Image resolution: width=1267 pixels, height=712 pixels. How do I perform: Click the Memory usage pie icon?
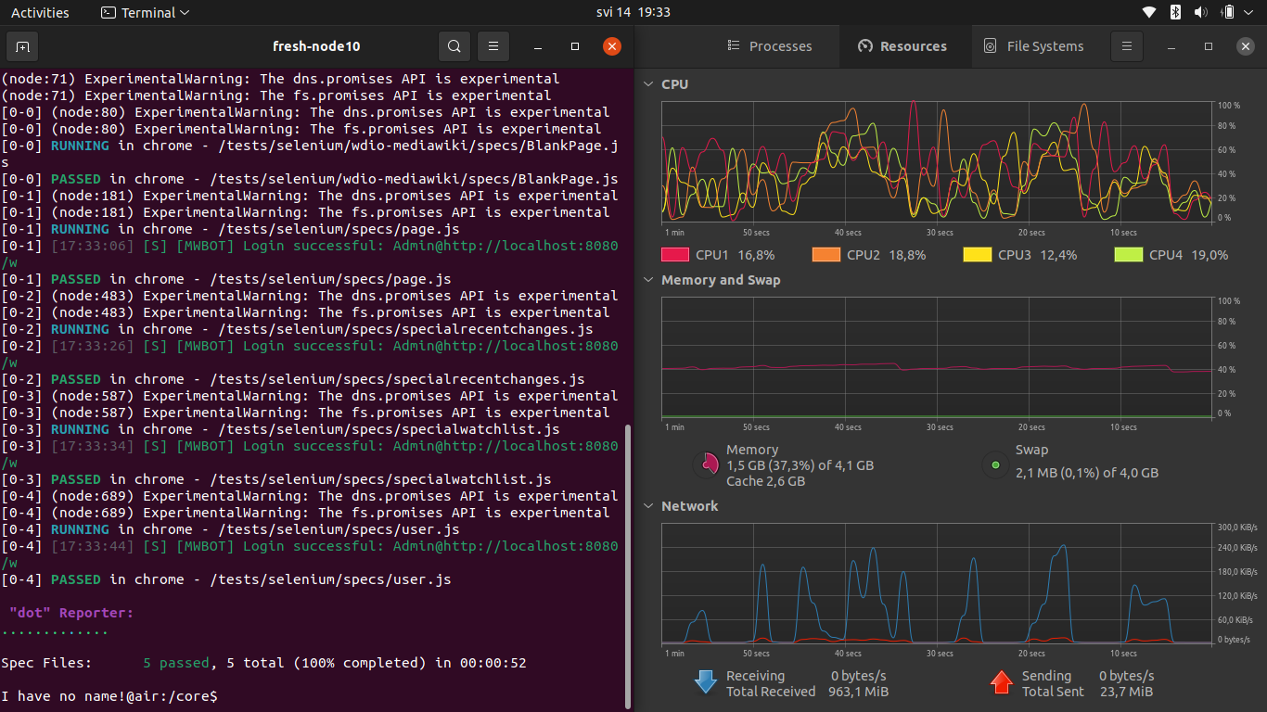pyautogui.click(x=706, y=464)
